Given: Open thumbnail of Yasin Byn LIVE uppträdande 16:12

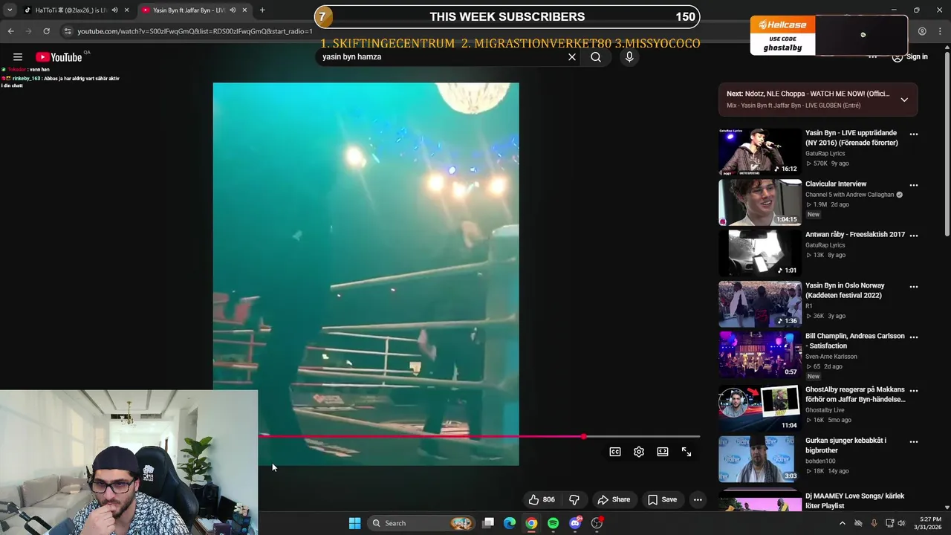Looking at the screenshot, I should pos(760,152).
